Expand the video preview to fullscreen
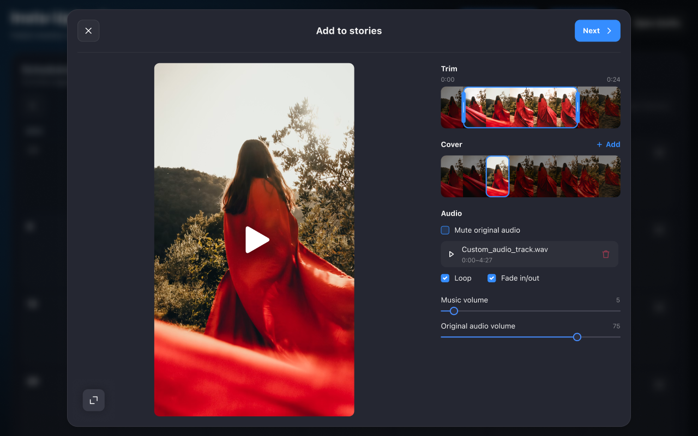The height and width of the screenshot is (436, 698). click(94, 400)
